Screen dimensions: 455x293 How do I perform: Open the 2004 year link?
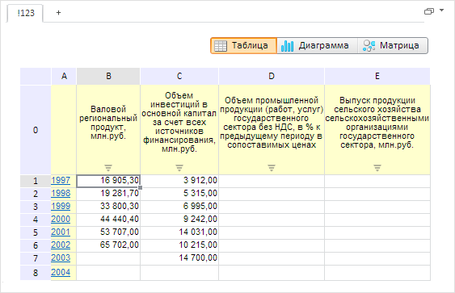point(61,273)
